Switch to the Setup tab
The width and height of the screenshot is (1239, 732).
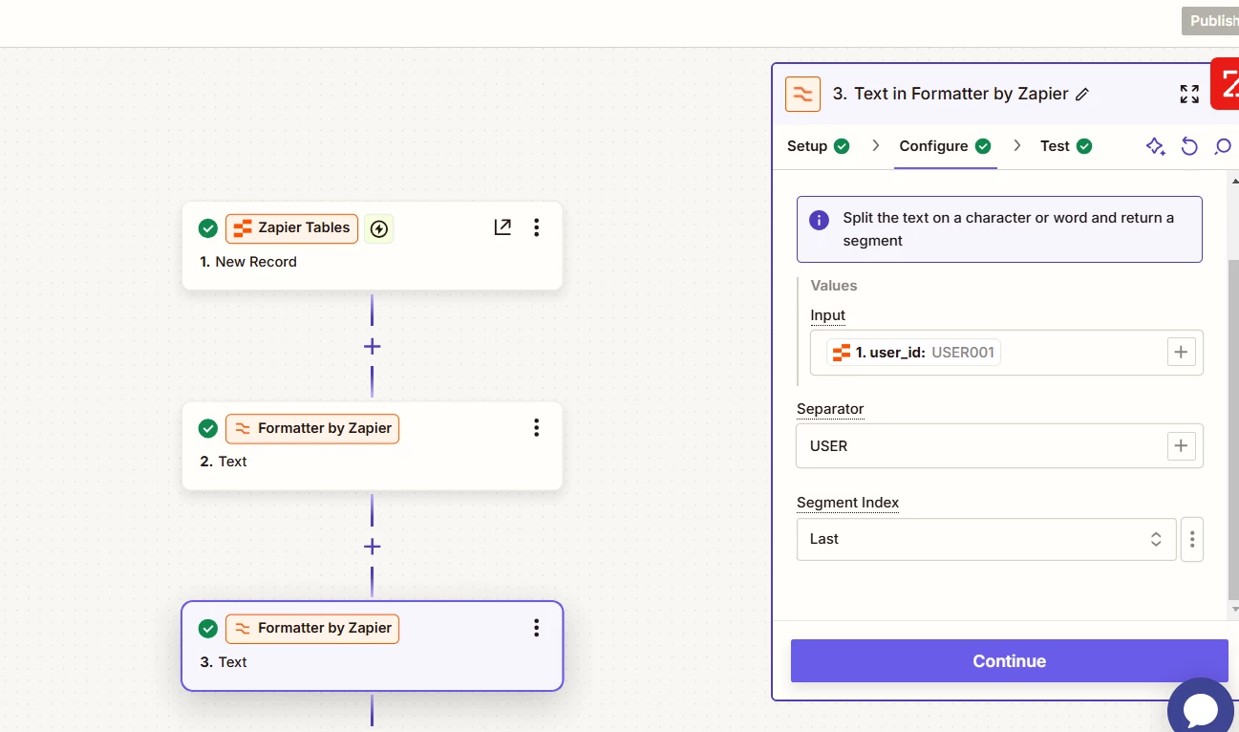[818, 146]
